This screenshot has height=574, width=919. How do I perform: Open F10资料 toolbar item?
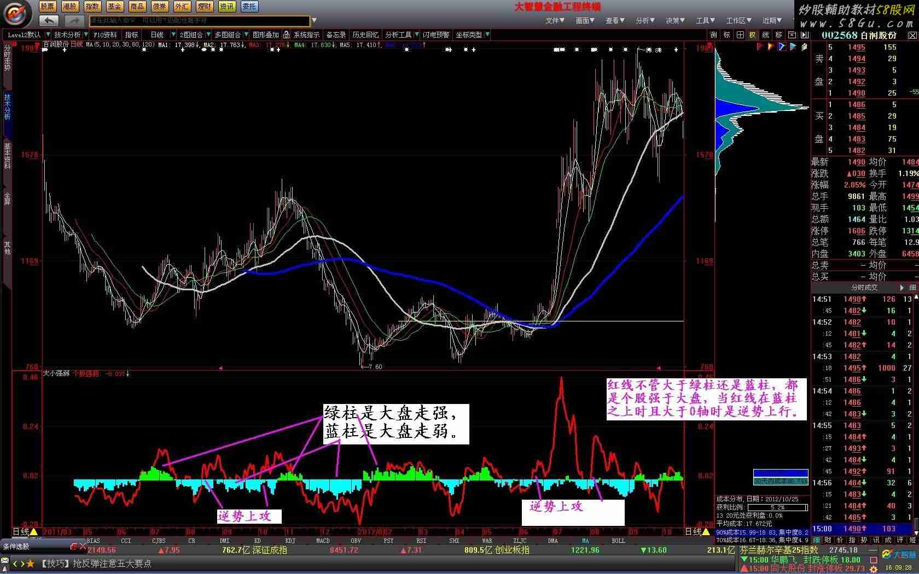(106, 34)
